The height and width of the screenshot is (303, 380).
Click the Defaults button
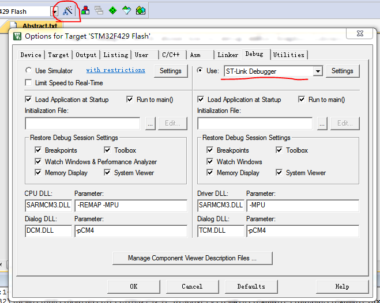(x=251, y=286)
